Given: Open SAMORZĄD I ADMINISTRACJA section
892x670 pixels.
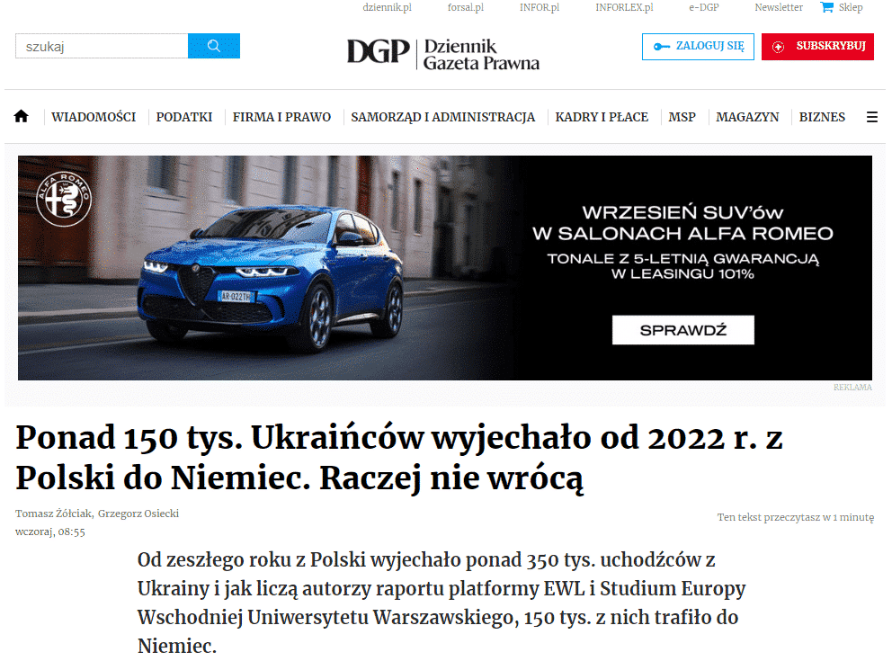Looking at the screenshot, I should [x=443, y=117].
